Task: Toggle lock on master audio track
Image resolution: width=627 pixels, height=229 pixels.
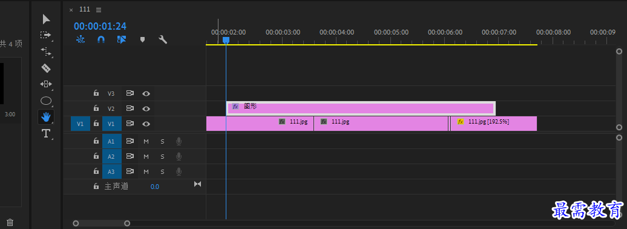Action: [96, 186]
